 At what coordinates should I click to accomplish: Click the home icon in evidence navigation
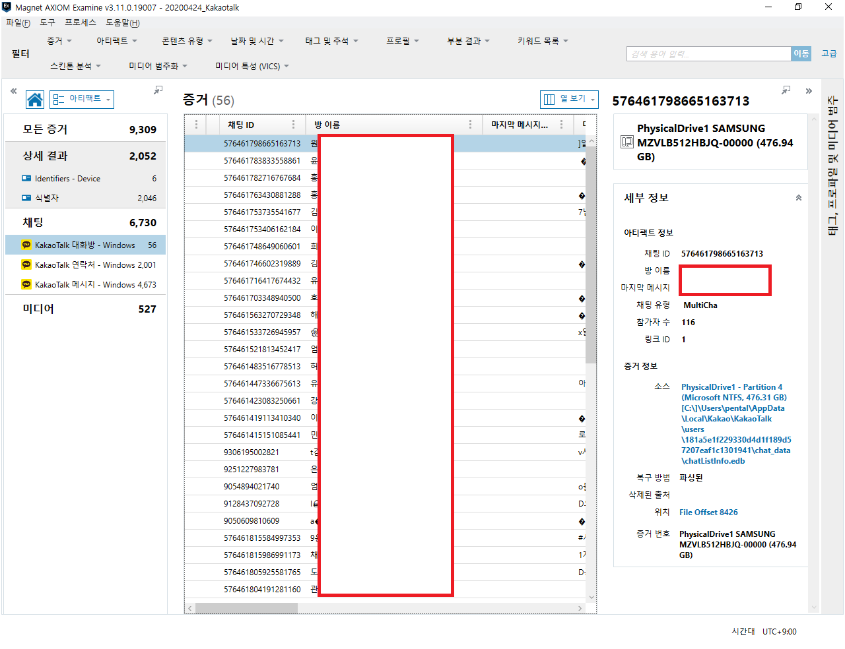click(x=35, y=100)
